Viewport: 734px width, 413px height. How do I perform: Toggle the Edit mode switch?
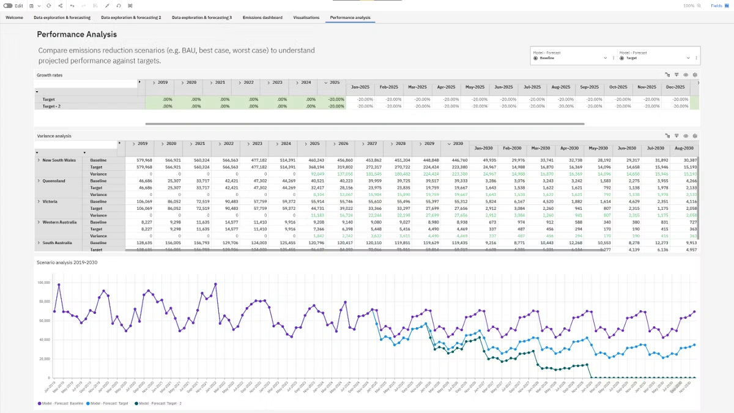pyautogui.click(x=8, y=6)
